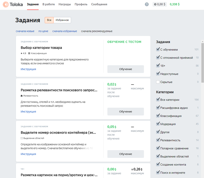Image resolution: width=204 pixels, height=178 pixels.
Task: Uncheck the Модерация category checkbox
Action: (x=158, y=124)
